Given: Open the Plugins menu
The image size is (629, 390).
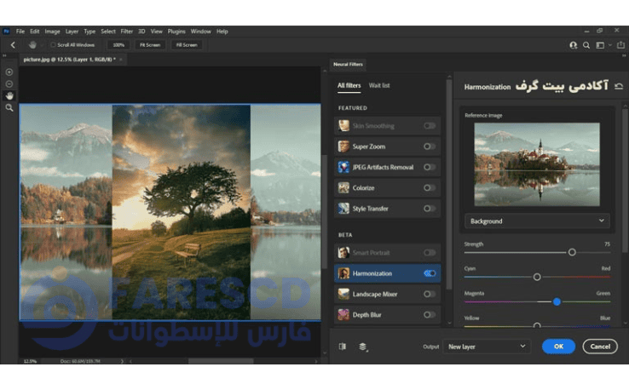Looking at the screenshot, I should coord(176,32).
